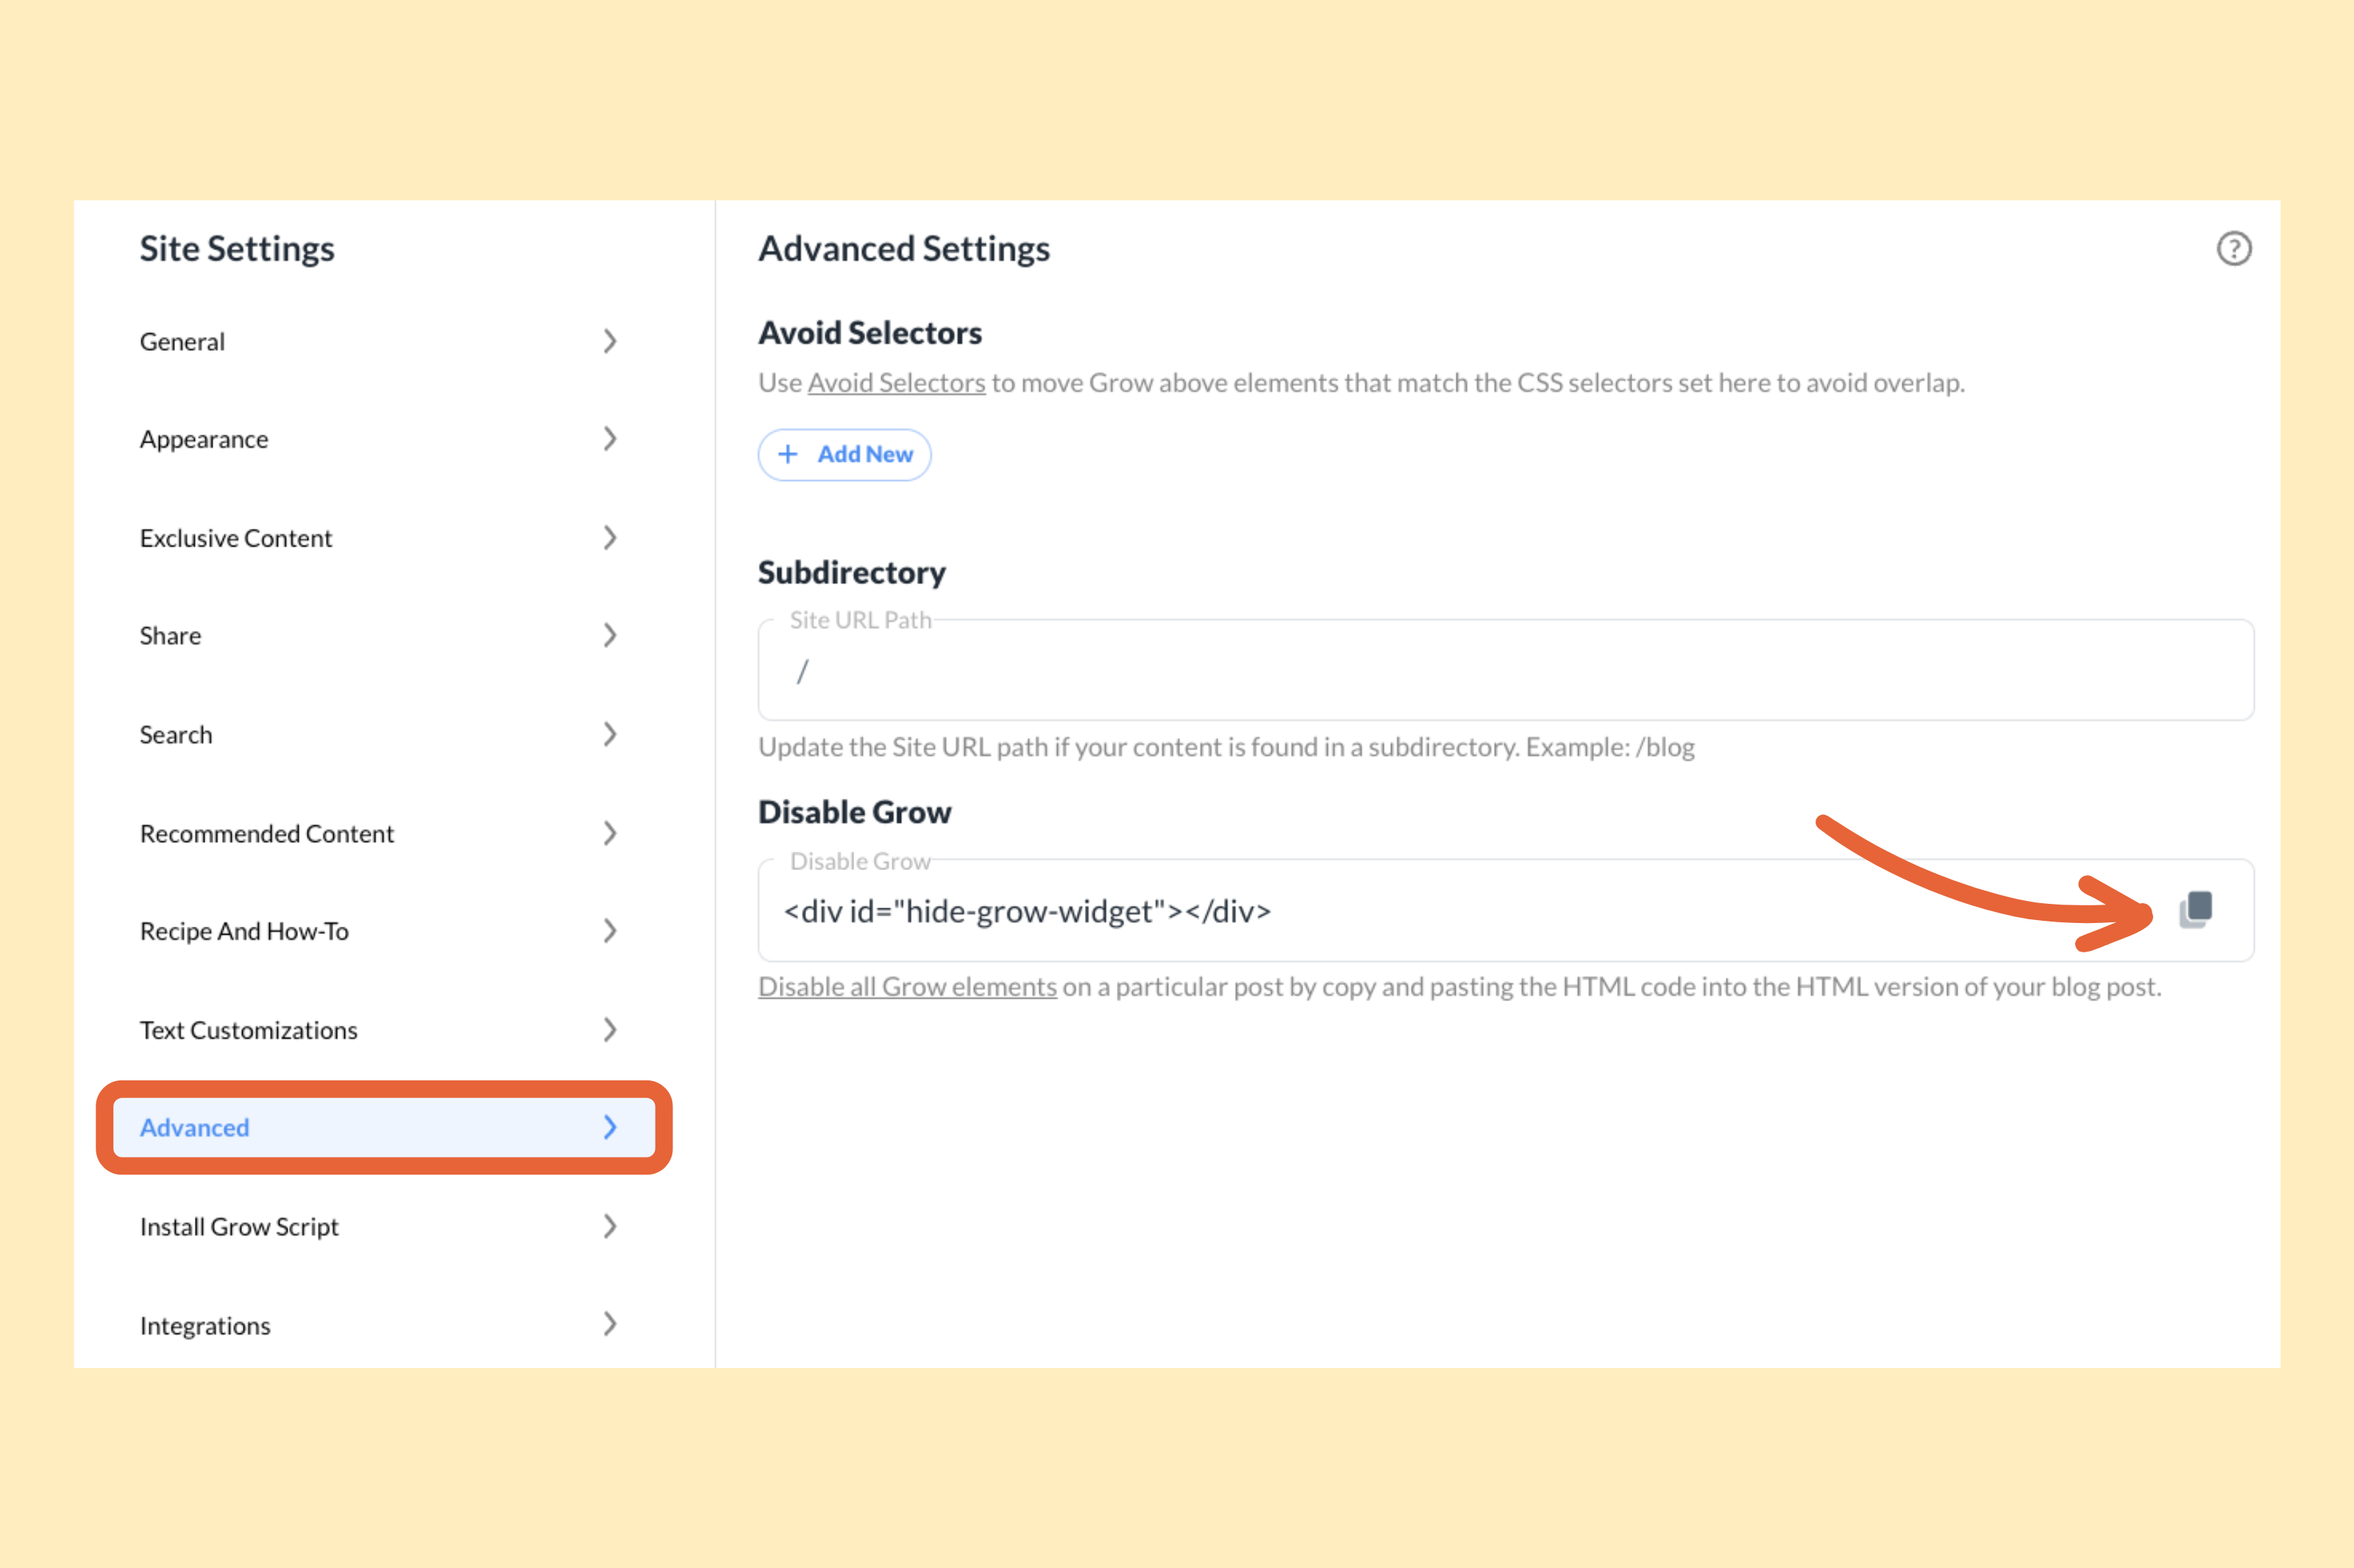The width and height of the screenshot is (2354, 1568).
Task: Click the Advanced row chevron
Action: click(x=610, y=1127)
